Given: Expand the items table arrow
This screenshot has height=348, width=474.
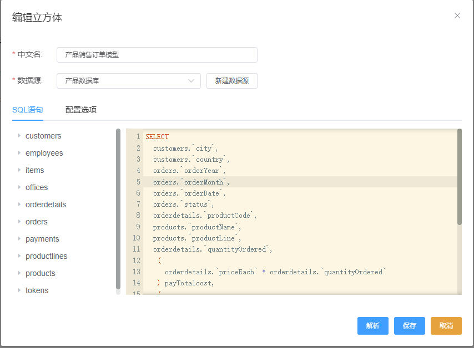Looking at the screenshot, I should (x=19, y=170).
